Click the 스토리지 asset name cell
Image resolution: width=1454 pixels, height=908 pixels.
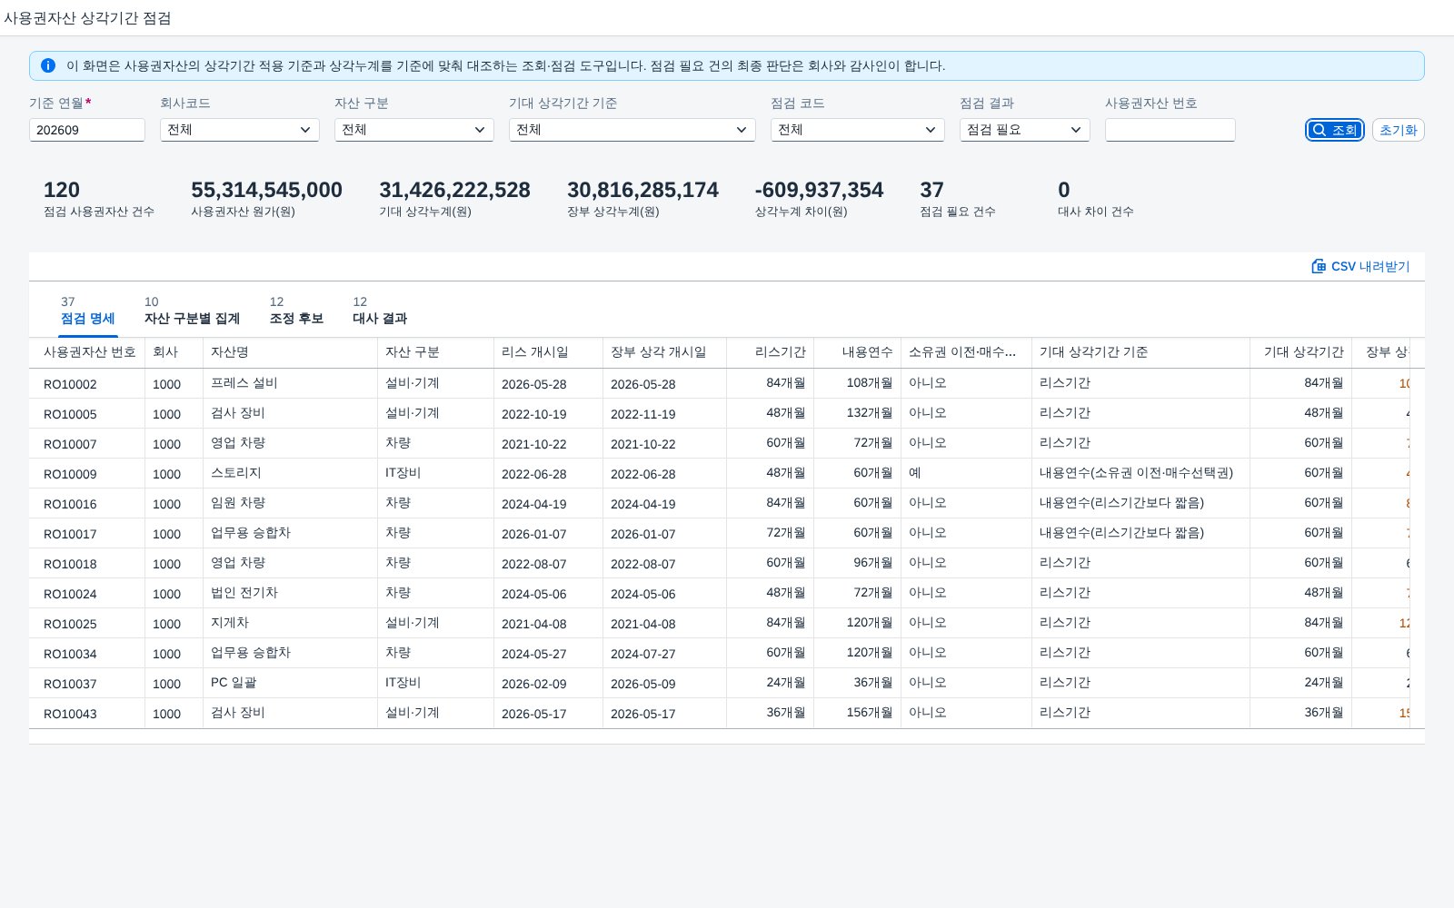(x=236, y=473)
